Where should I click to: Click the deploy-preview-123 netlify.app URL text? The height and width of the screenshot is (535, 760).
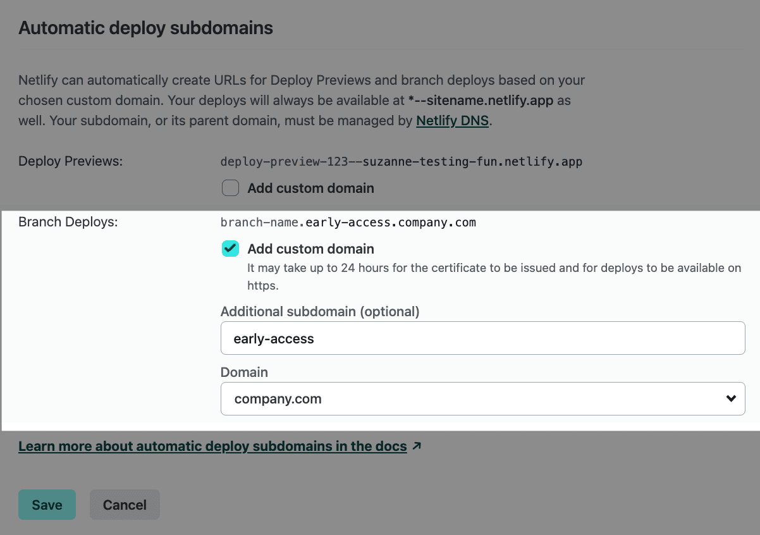coord(401,161)
